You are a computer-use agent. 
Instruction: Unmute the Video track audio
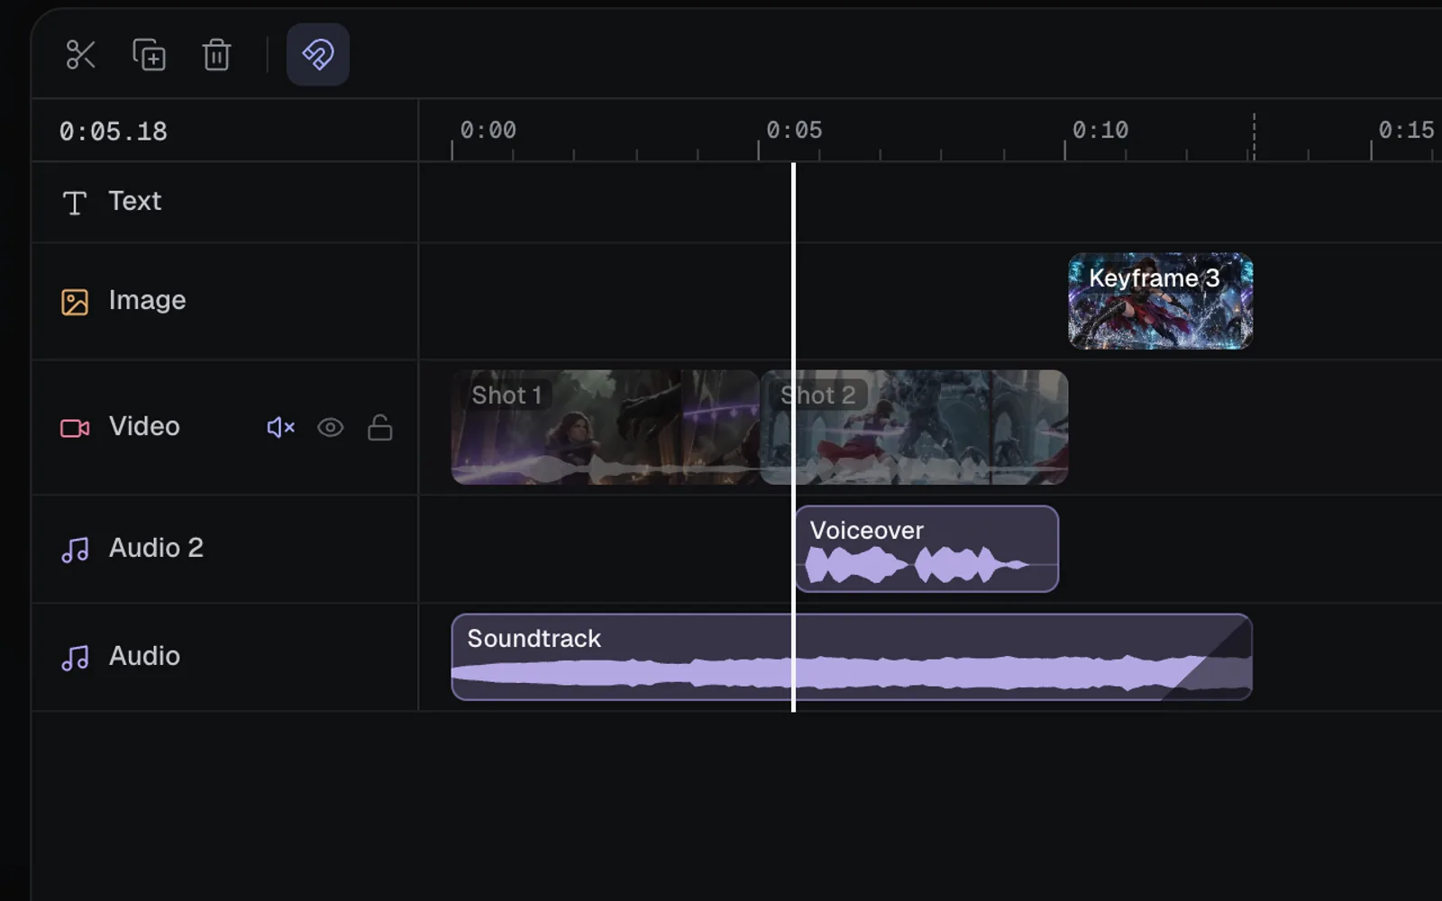tap(280, 427)
